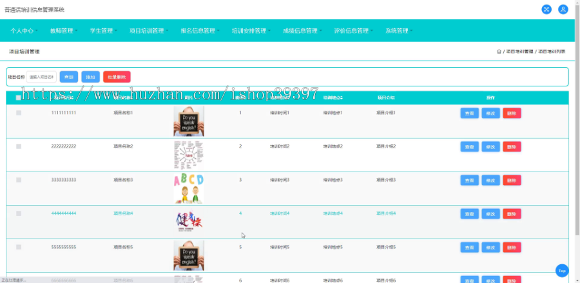This screenshot has height=283, width=580.
Task: Delete the 项目名称2 row
Action: pyautogui.click(x=512, y=146)
